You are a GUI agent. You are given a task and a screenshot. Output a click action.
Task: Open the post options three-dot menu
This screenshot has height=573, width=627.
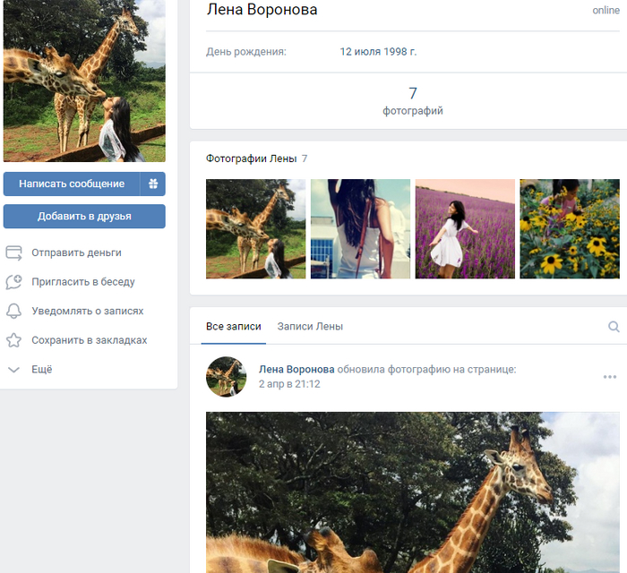[x=610, y=377]
